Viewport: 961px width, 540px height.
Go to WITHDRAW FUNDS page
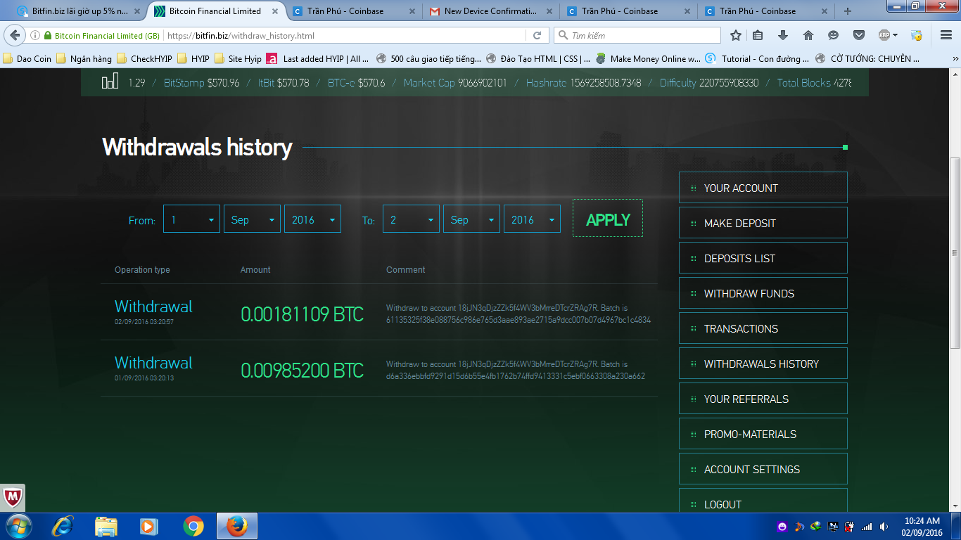[763, 293]
